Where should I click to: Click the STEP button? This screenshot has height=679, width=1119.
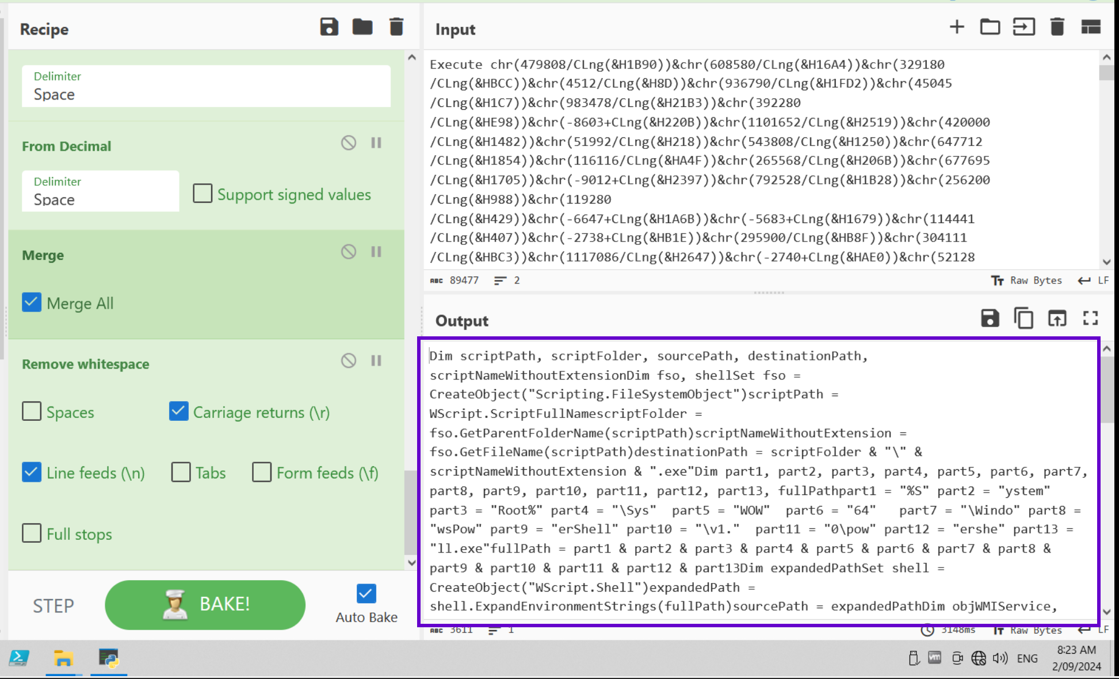pyautogui.click(x=54, y=605)
